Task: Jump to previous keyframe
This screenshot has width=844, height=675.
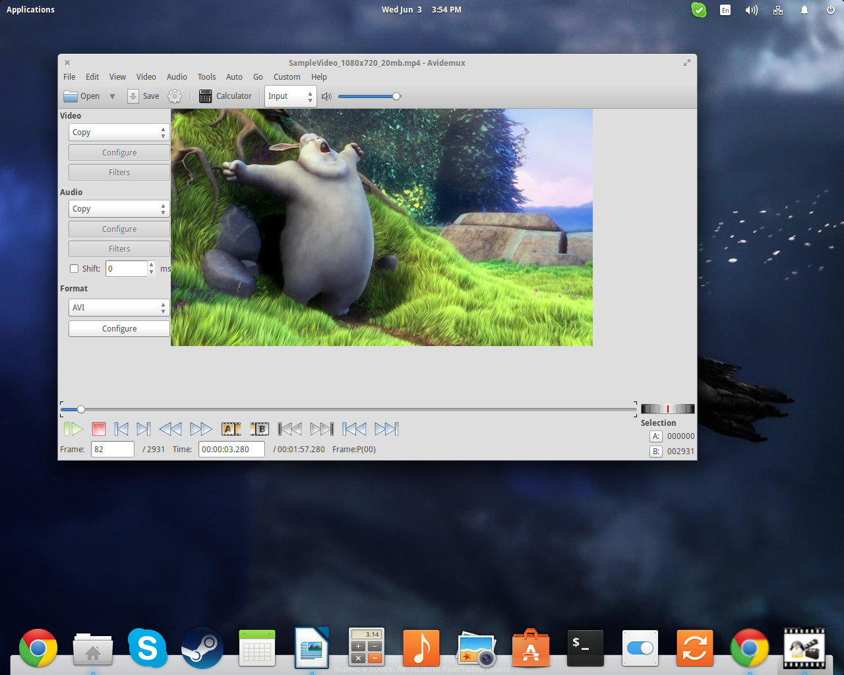Action: 171,430
